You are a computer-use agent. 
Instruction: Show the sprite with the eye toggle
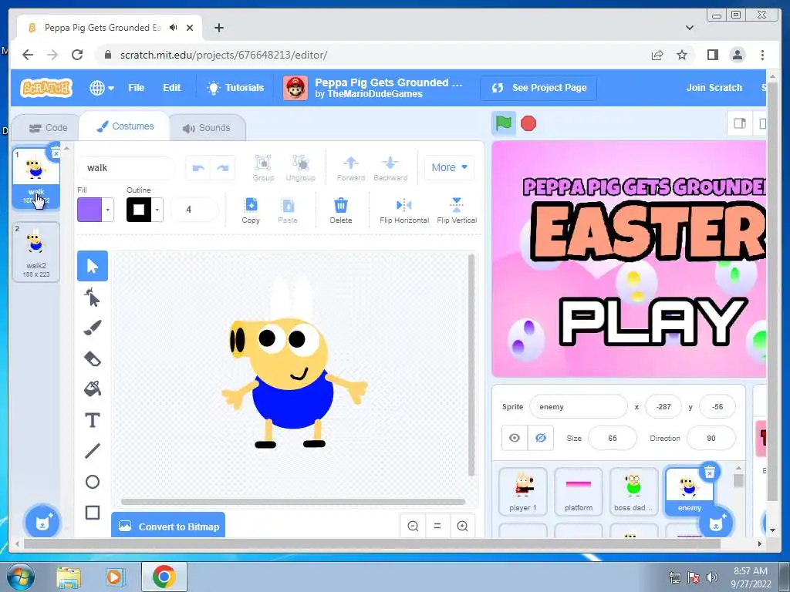point(515,438)
